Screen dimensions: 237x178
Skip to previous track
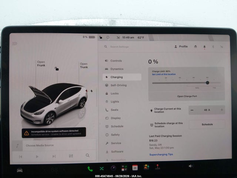coord(21,156)
